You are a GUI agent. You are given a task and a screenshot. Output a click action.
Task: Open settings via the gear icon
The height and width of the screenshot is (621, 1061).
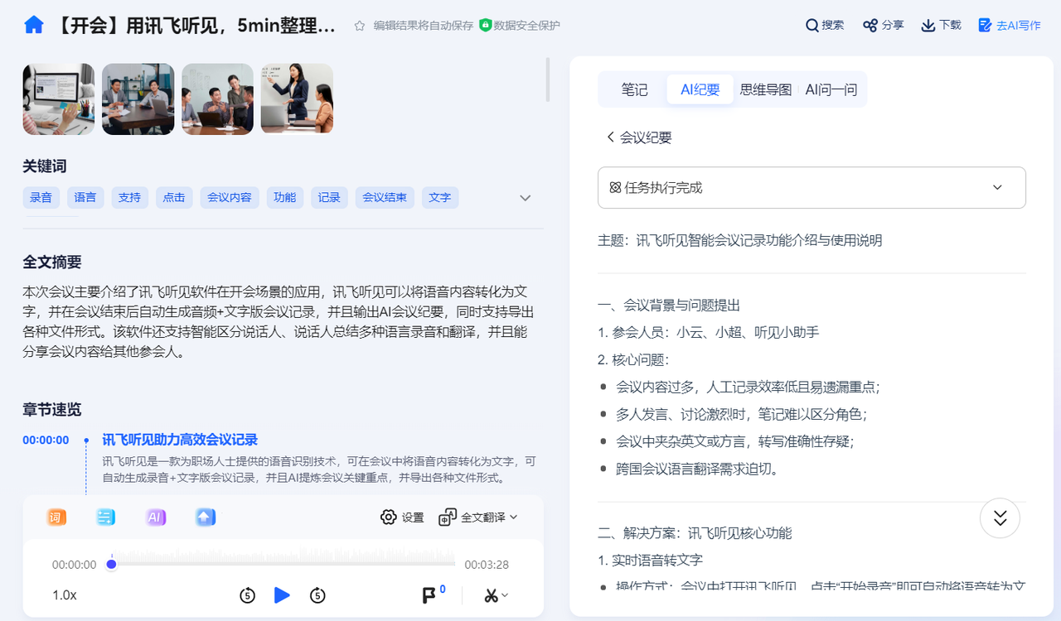tap(389, 517)
